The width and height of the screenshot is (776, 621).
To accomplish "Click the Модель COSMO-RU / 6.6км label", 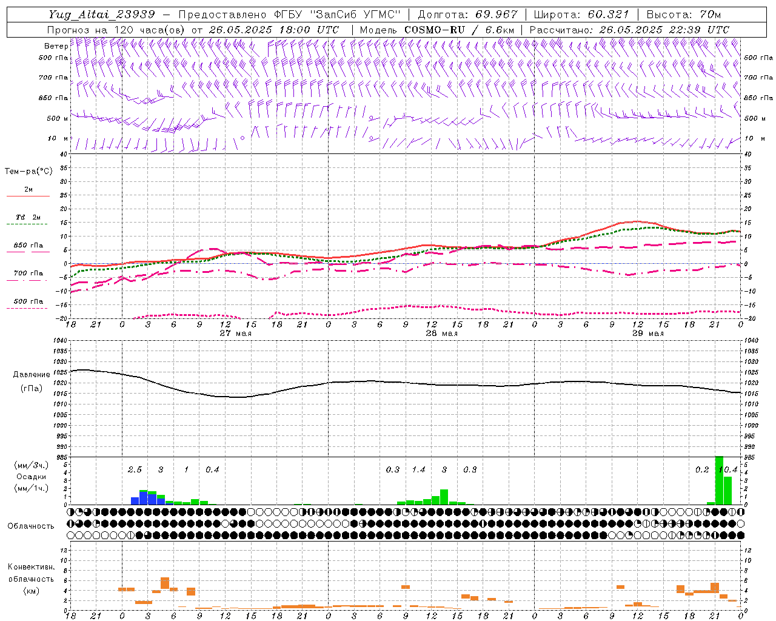I will (x=436, y=30).
